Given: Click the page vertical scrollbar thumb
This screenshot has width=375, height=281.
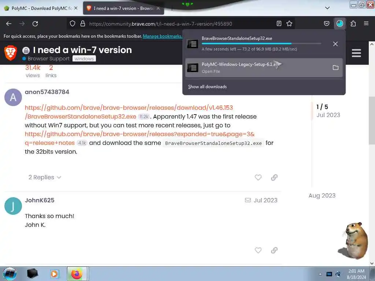Looking at the screenshot, I should (x=372, y=120).
